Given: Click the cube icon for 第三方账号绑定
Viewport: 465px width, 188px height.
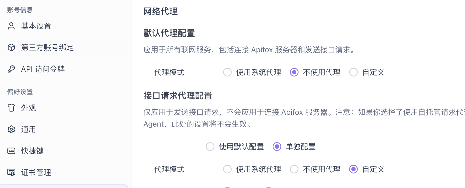Looking at the screenshot, I should point(11,47).
